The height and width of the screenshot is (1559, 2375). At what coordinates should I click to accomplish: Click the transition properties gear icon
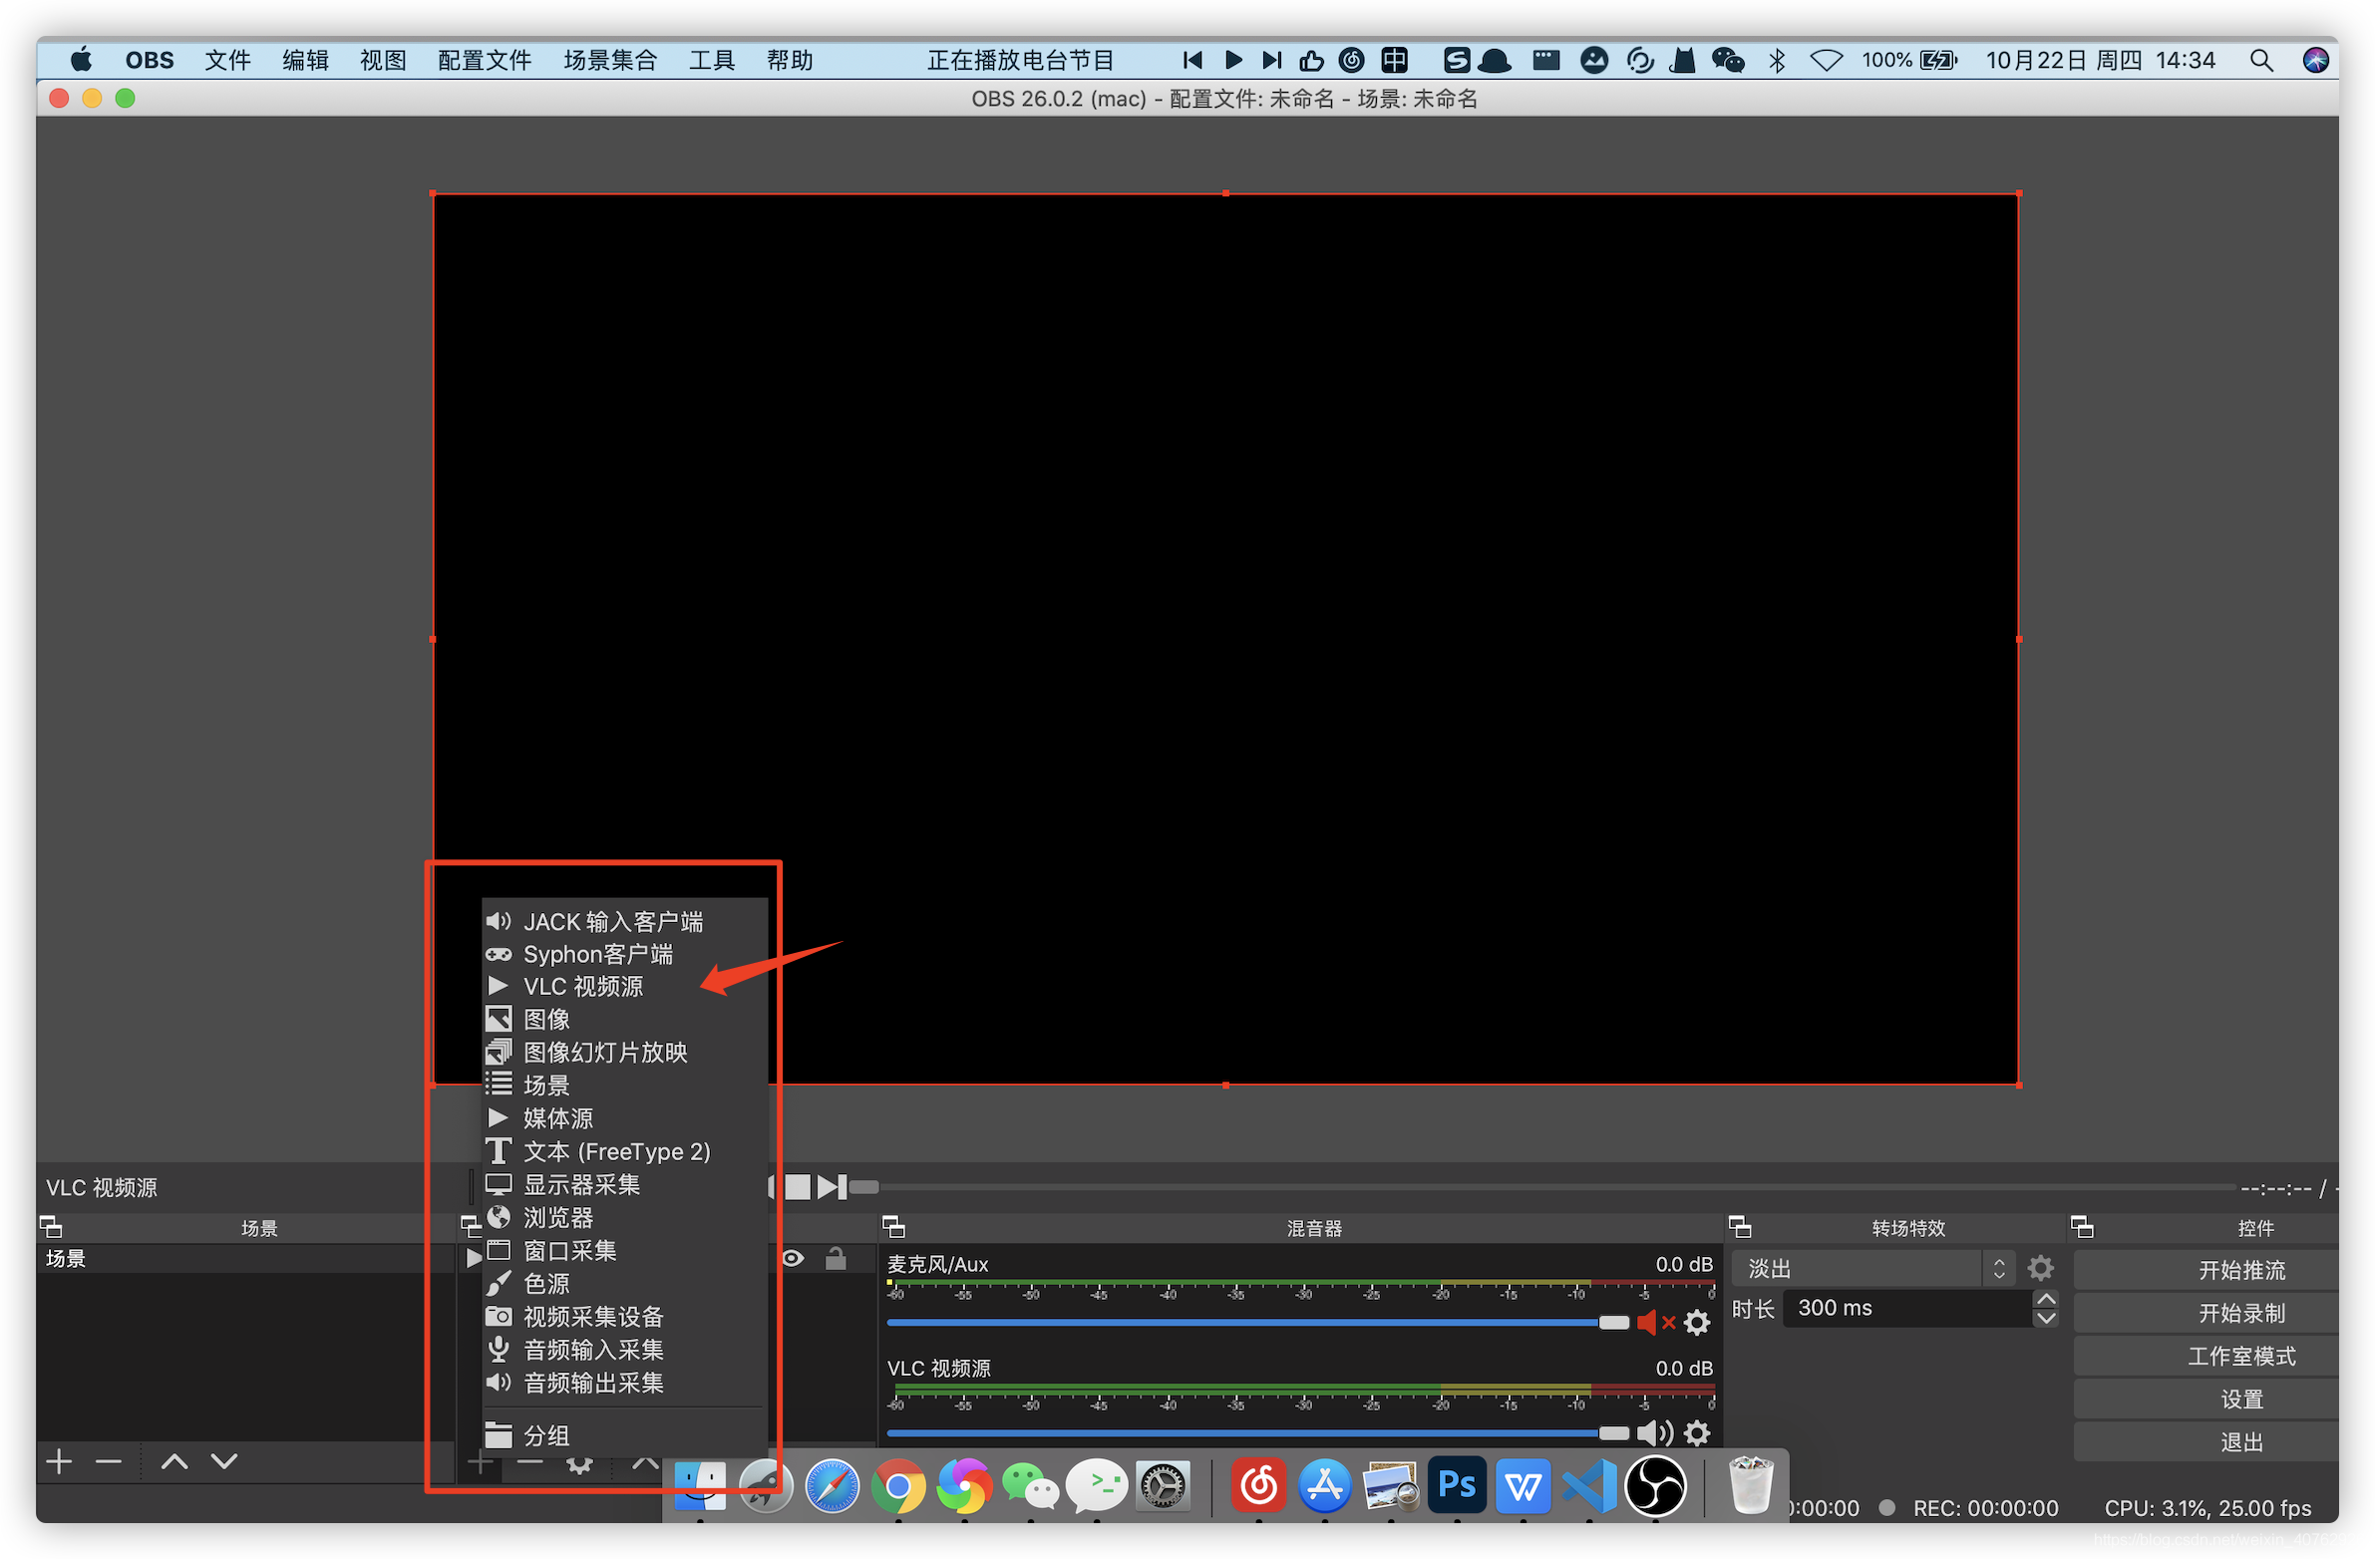click(x=2041, y=1268)
